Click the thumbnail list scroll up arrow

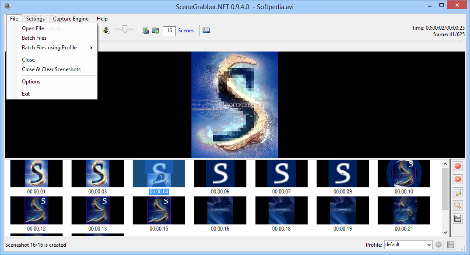coord(445,164)
